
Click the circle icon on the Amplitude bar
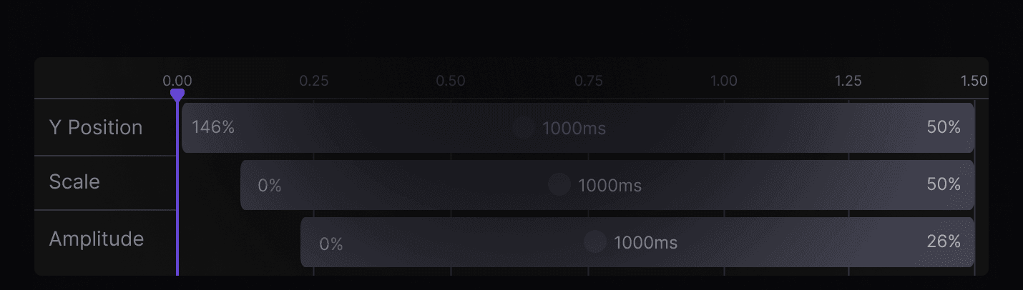tap(595, 242)
